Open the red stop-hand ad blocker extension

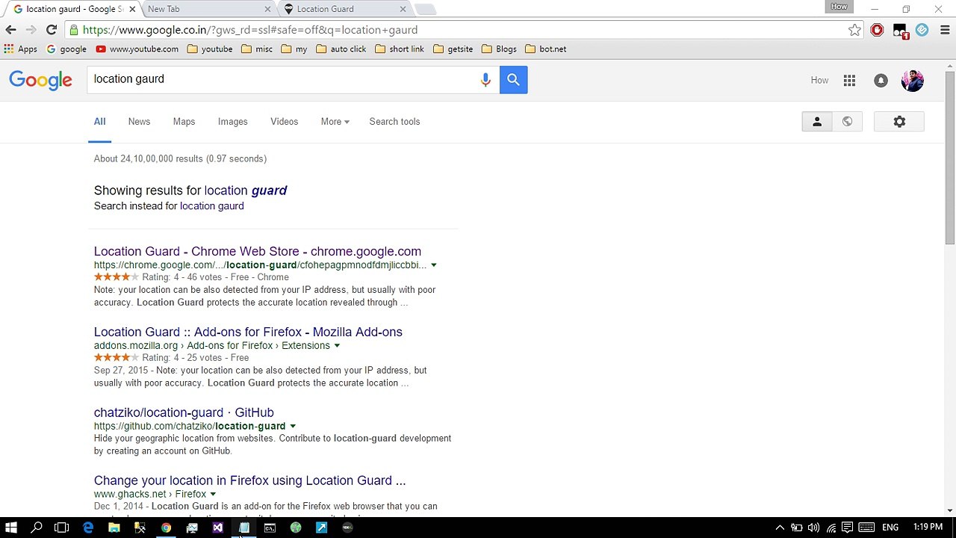(877, 30)
